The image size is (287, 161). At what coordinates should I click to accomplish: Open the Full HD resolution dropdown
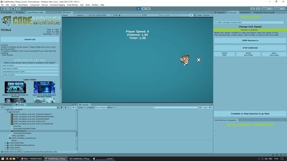(100, 15)
